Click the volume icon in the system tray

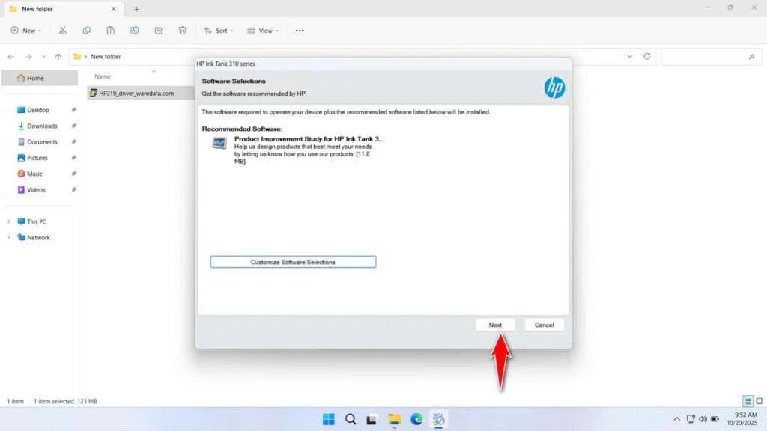pyautogui.click(x=703, y=419)
